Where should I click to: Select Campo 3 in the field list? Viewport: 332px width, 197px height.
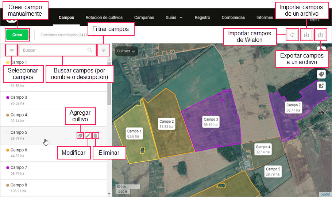[x=19, y=98]
